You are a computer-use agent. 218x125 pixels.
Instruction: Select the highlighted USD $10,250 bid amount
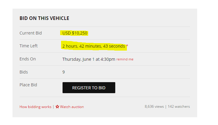coord(75,33)
